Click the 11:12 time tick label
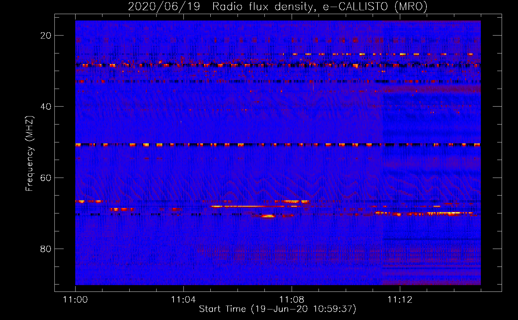Screen dimensions: 518x320 400,300
